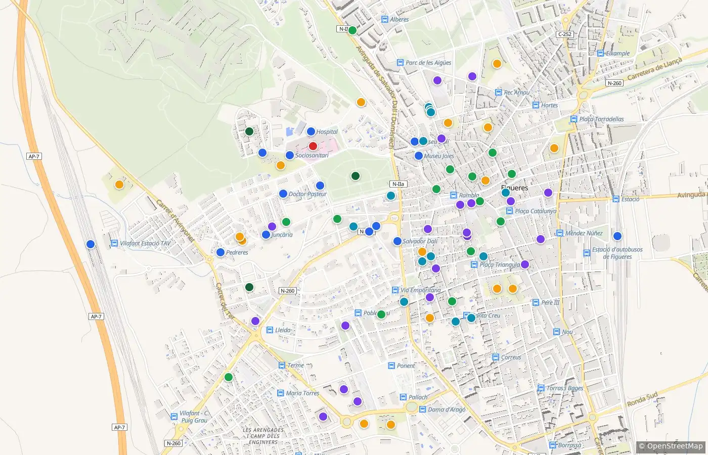The height and width of the screenshot is (455, 708).
Task: Open the Estació bus stop icon
Action: 616,199
